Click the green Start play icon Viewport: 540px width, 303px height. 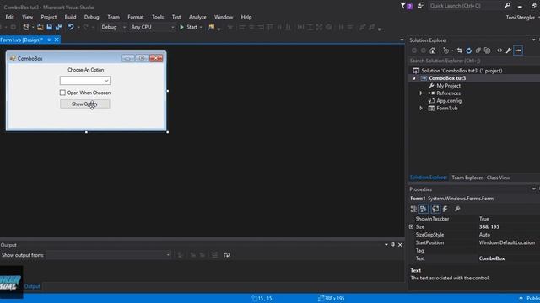tap(182, 27)
